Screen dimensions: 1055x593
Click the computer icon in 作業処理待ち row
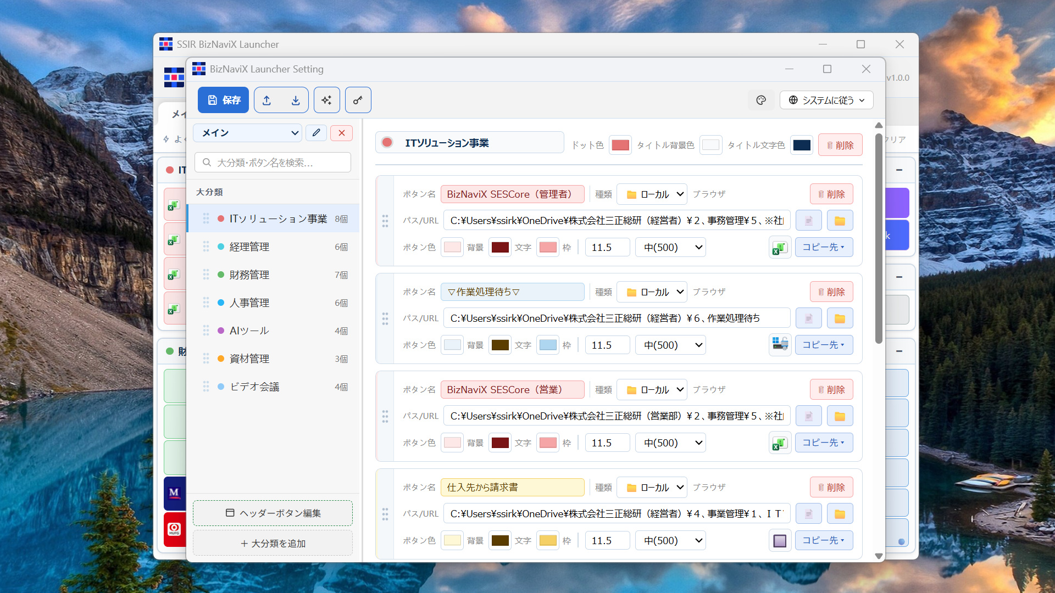pos(780,345)
